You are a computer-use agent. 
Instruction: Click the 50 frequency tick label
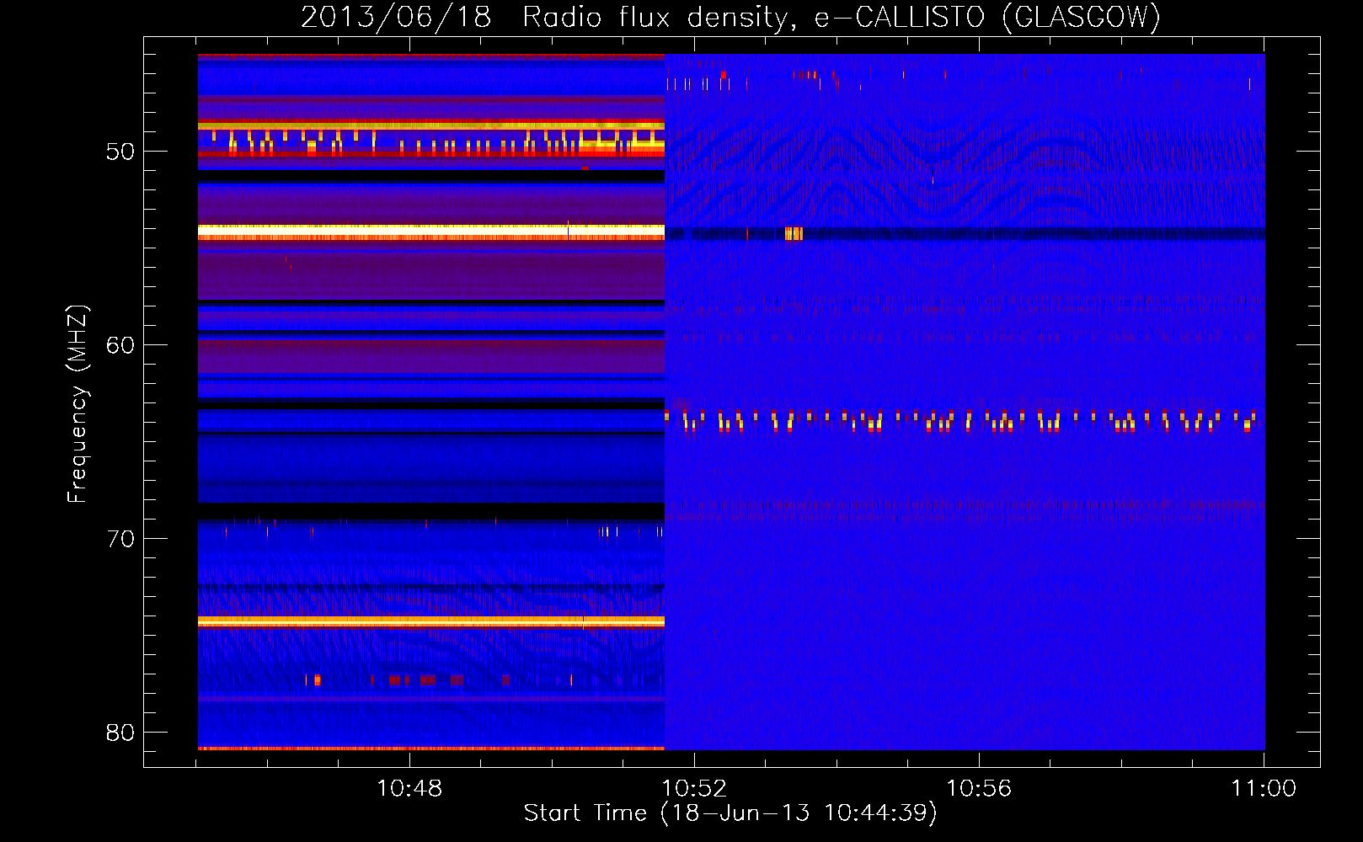pyautogui.click(x=120, y=152)
